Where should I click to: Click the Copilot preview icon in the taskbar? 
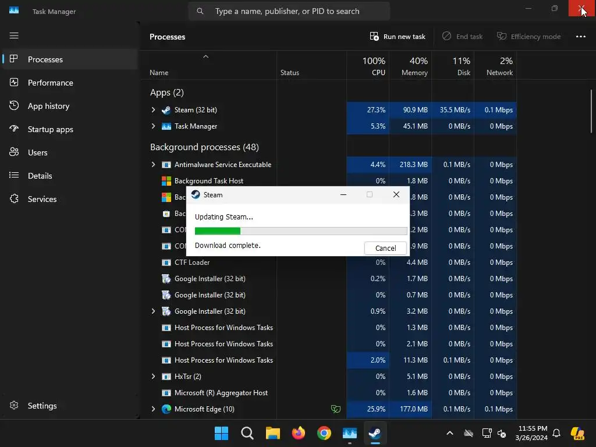coord(577,433)
